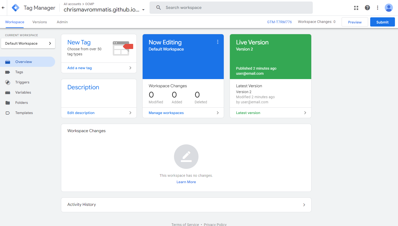398x226 pixels.
Task: Open the top bar more options menu
Action: coord(378,8)
